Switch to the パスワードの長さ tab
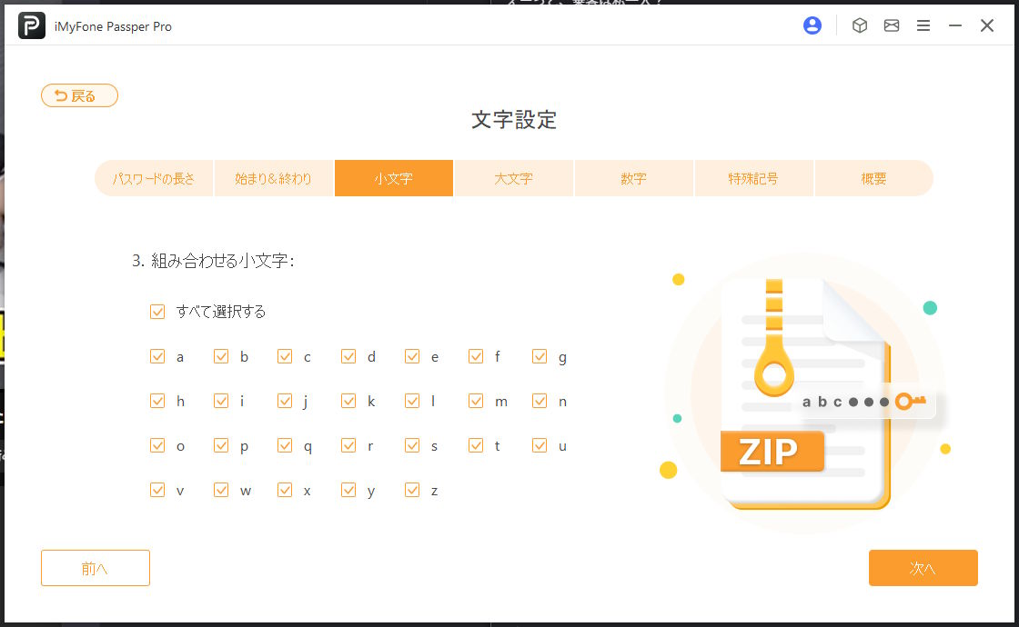The image size is (1019, 627). (x=154, y=178)
